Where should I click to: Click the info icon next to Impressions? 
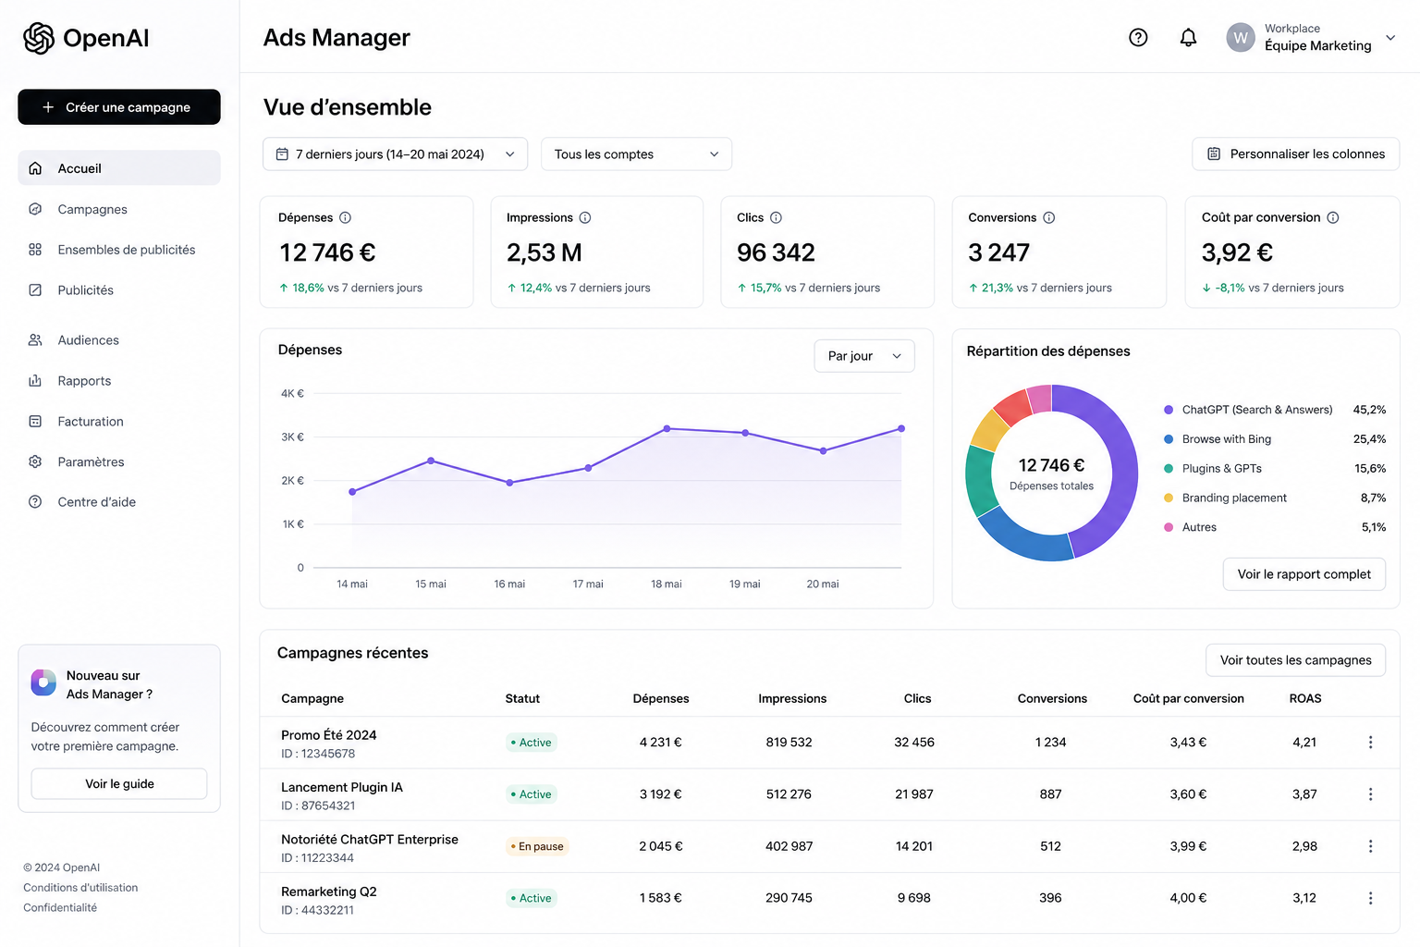click(x=585, y=217)
